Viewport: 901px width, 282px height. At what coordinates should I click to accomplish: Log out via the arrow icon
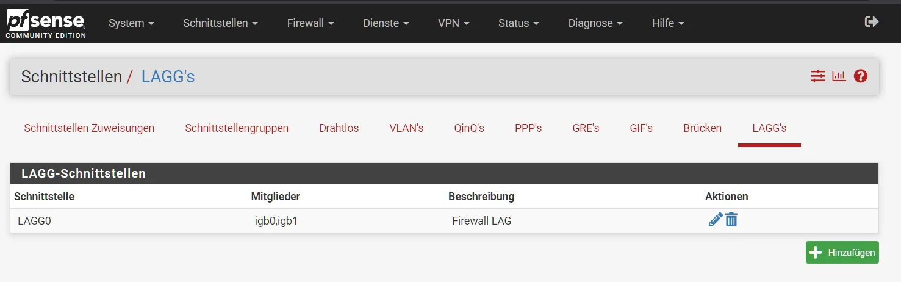(872, 22)
